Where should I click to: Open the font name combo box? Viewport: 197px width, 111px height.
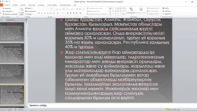click(44, 9)
